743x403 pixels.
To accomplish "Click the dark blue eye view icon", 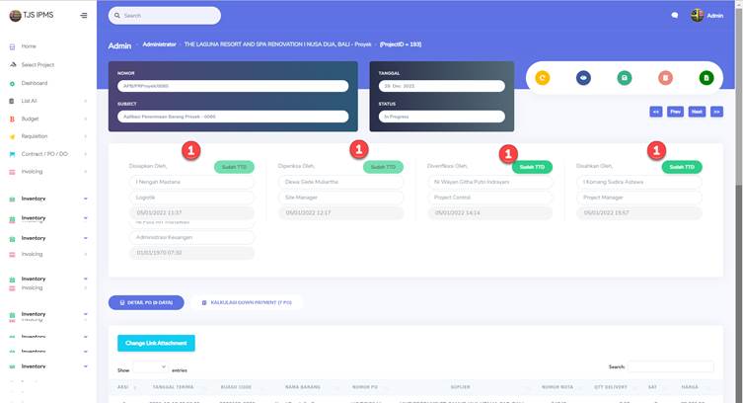I will coord(583,78).
